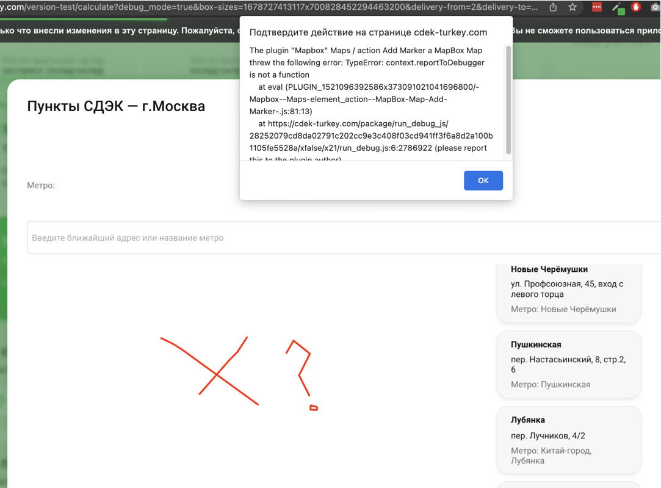Image resolution: width=661 pixels, height=488 pixels.
Task: Click the Метро: label
Action: [x=41, y=186]
